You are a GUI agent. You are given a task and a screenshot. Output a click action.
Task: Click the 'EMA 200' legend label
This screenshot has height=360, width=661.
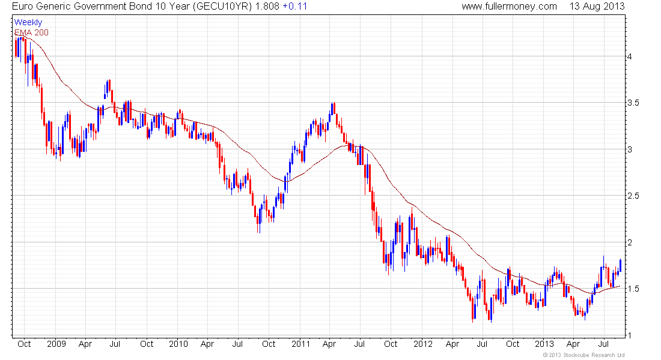[x=32, y=32]
